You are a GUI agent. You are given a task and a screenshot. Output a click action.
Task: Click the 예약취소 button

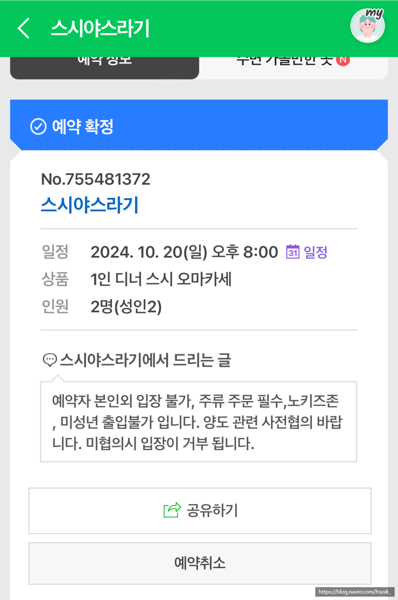pos(200,563)
